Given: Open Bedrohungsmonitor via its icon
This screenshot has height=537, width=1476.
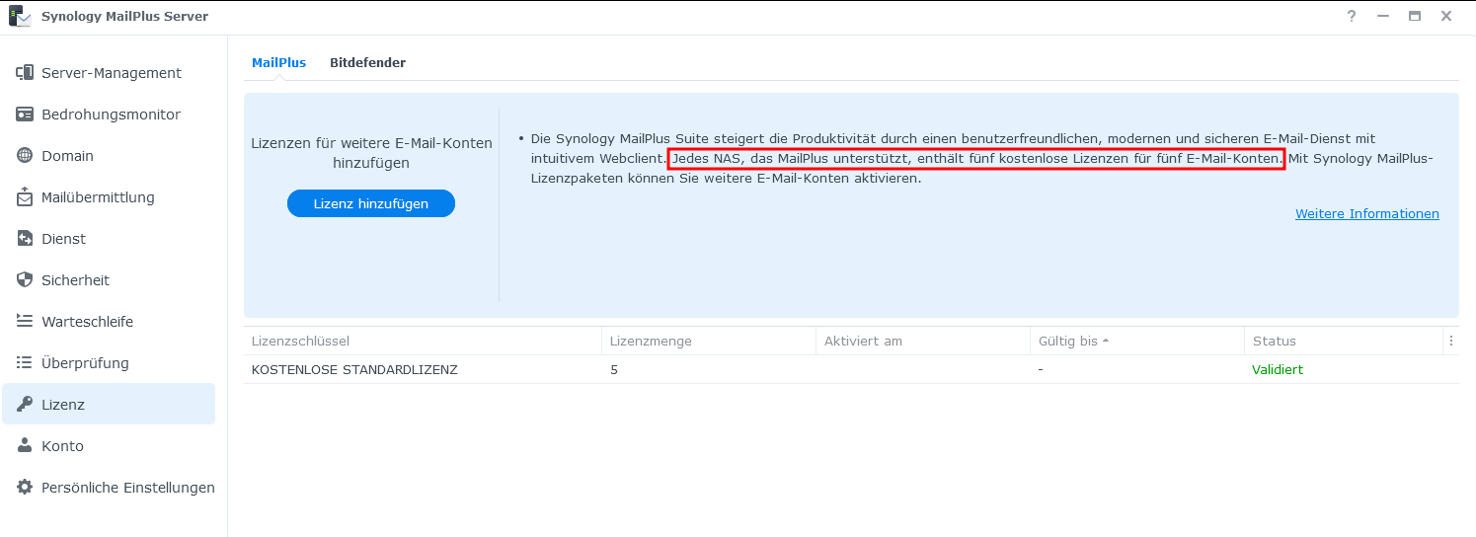Looking at the screenshot, I should (x=25, y=115).
